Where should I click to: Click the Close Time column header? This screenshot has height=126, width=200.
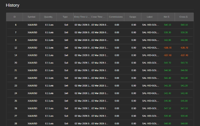click(x=99, y=17)
